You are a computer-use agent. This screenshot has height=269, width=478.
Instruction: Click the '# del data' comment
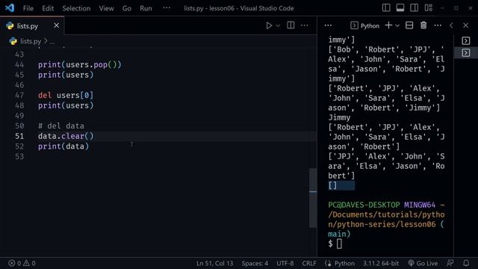pyautogui.click(x=61, y=126)
